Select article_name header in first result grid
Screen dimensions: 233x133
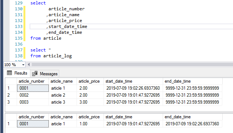coord(63,81)
